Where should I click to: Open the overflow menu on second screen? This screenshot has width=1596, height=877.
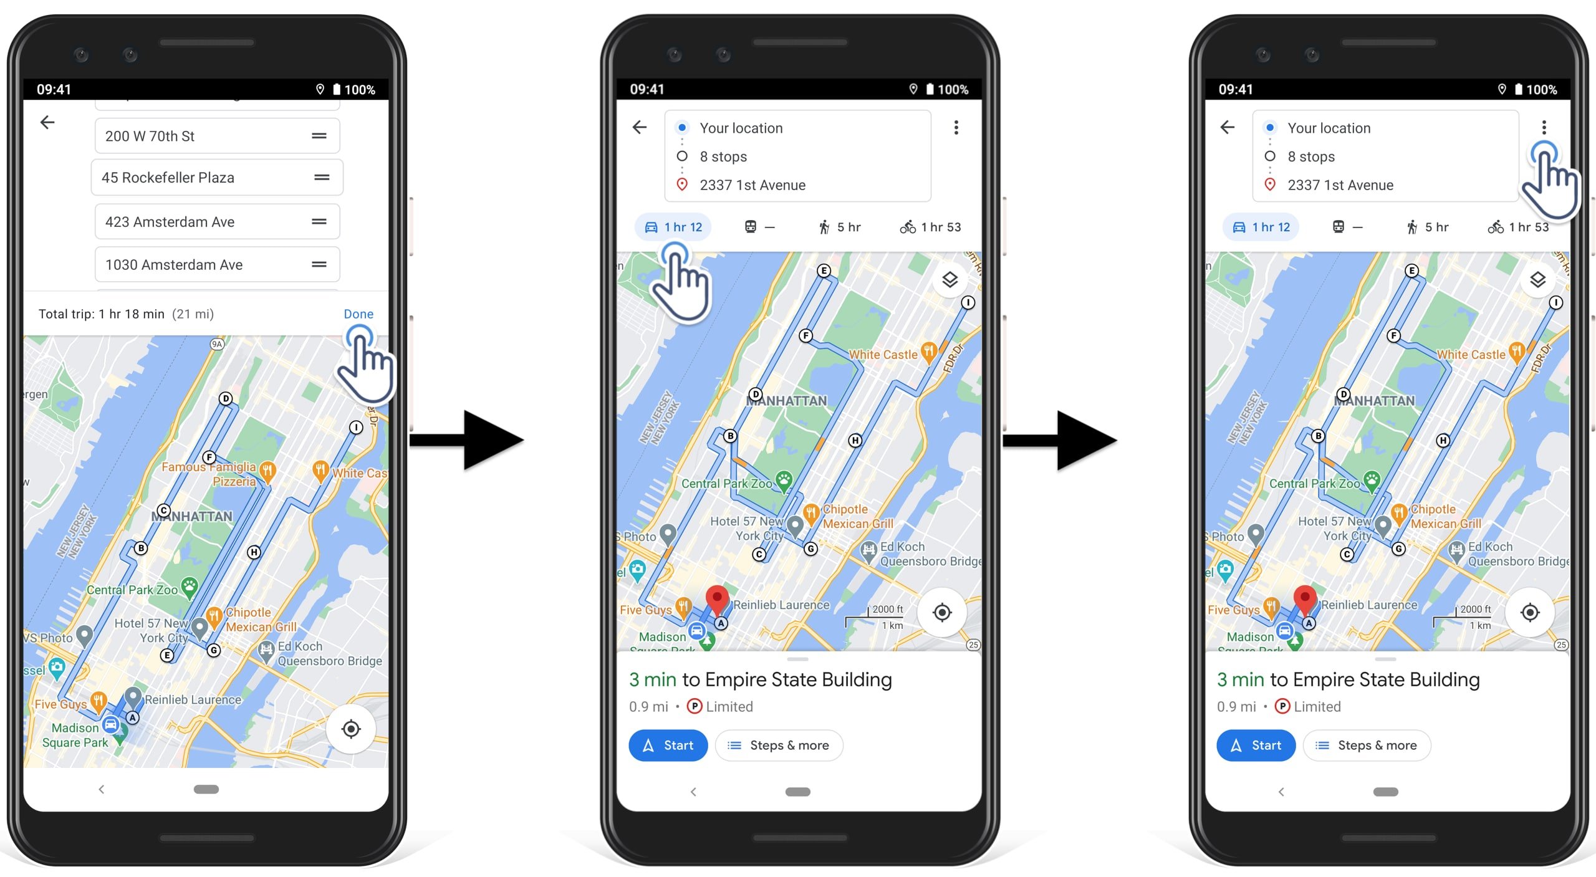pyautogui.click(x=956, y=127)
